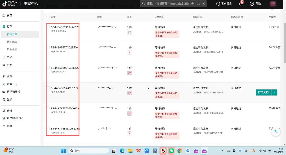Click the blurred profile avatar
Viewport: 286px width, 155px height.
[273, 4]
